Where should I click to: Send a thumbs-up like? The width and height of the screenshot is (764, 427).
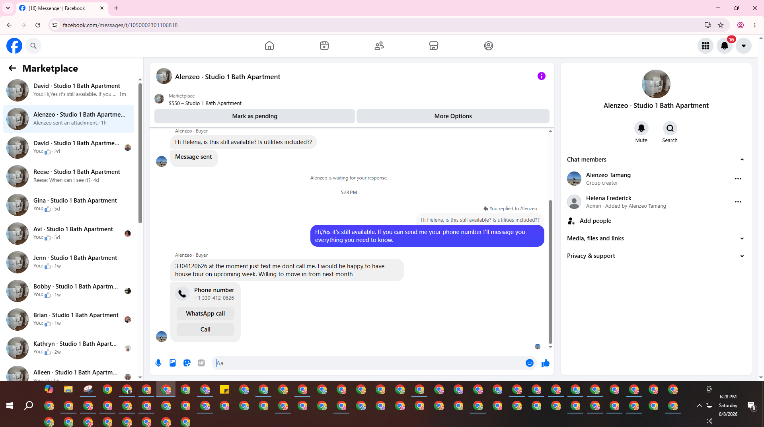click(x=546, y=363)
